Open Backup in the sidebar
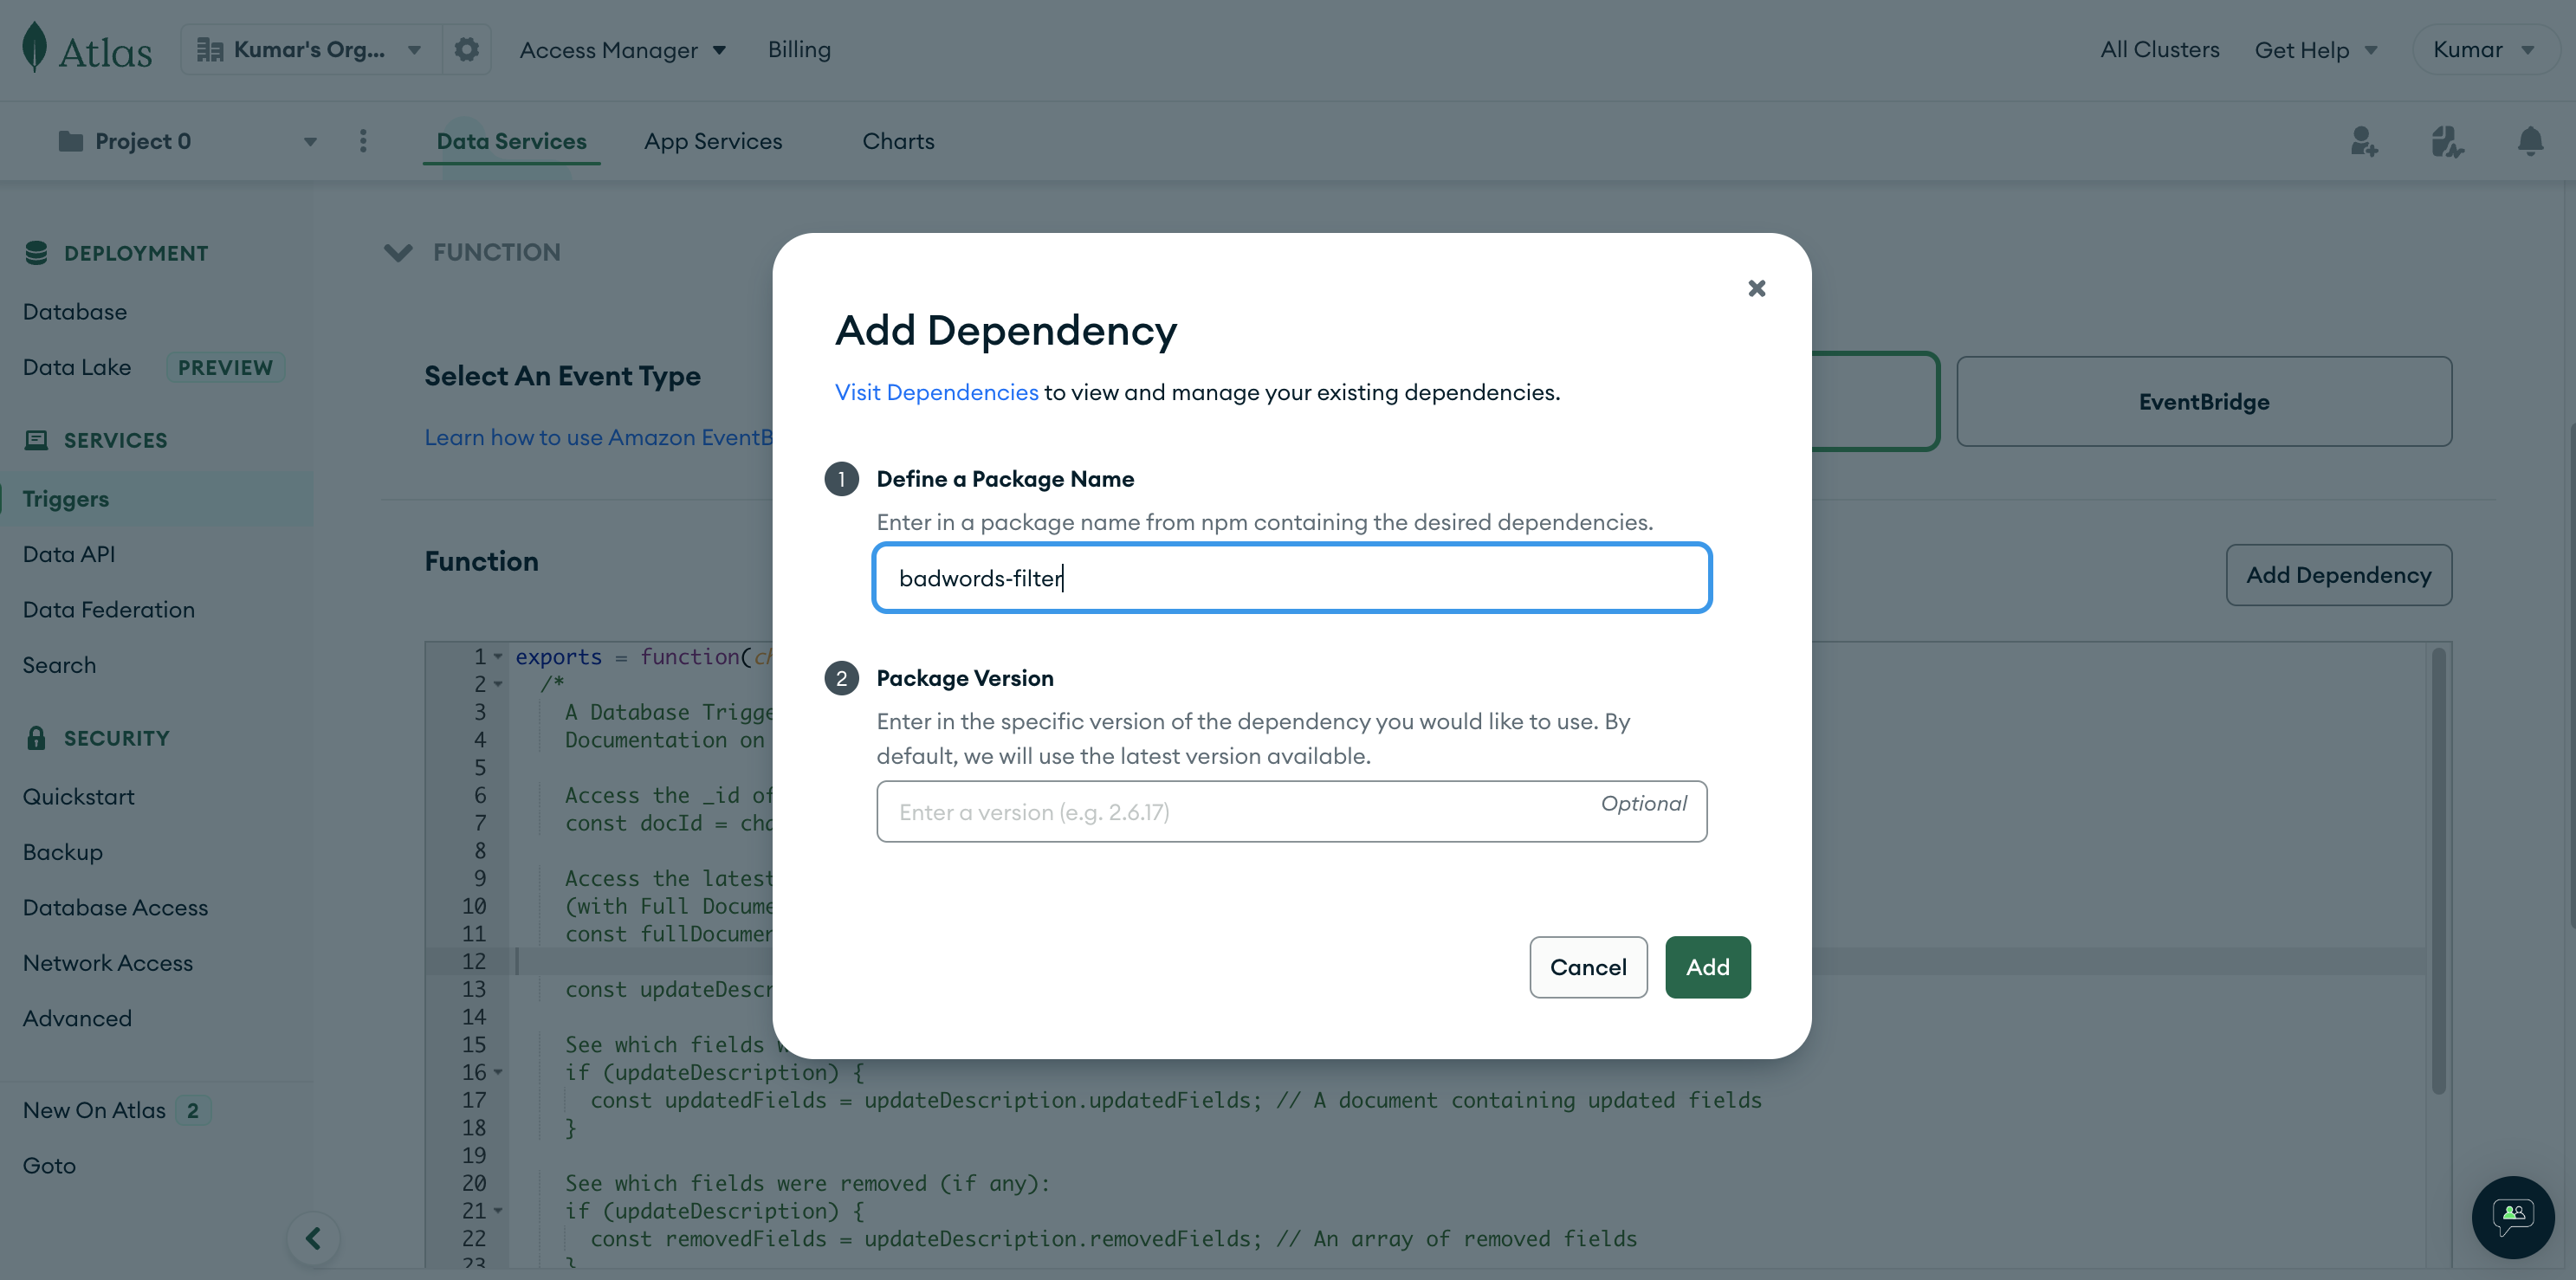The width and height of the screenshot is (2576, 1280). click(63, 852)
